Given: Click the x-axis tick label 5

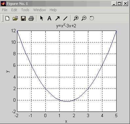Looking at the screenshot, I should pyautogui.click(x=116, y=115).
